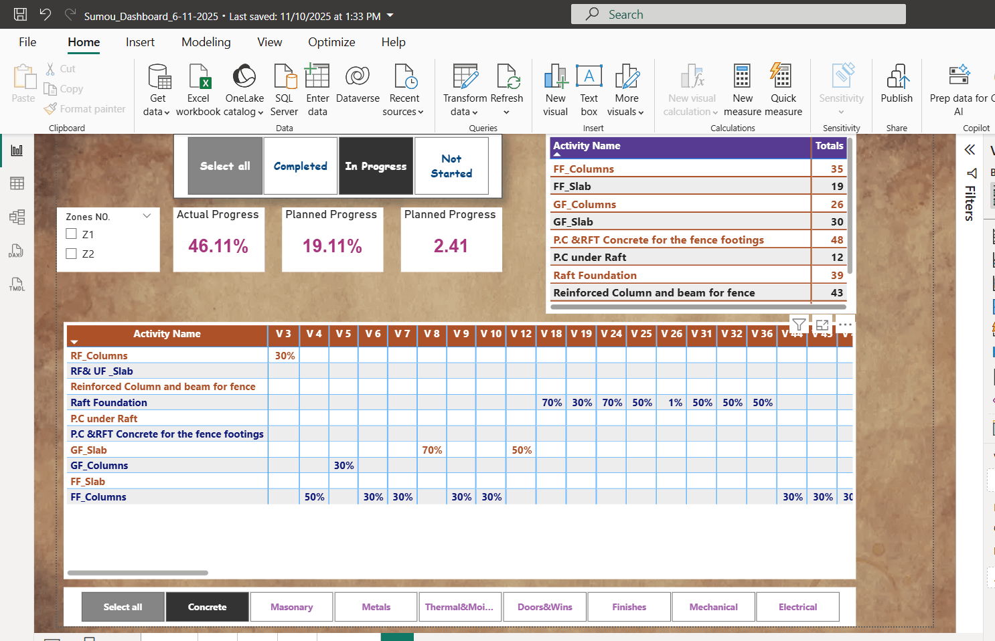Switch to Model view in the left sidebar
This screenshot has height=641, width=995.
click(16, 216)
